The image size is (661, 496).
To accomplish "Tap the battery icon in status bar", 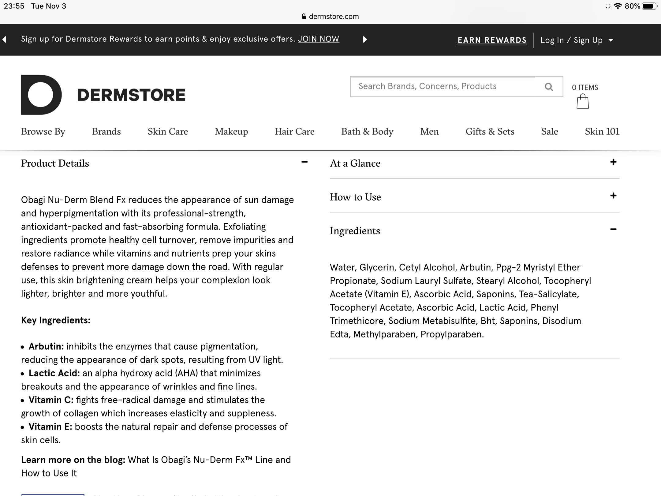I will coord(649,6).
